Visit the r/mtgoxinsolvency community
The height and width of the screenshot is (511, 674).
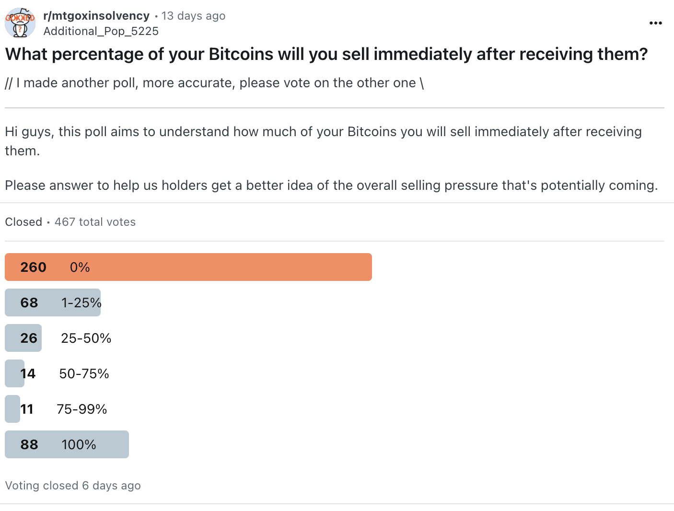(x=96, y=15)
